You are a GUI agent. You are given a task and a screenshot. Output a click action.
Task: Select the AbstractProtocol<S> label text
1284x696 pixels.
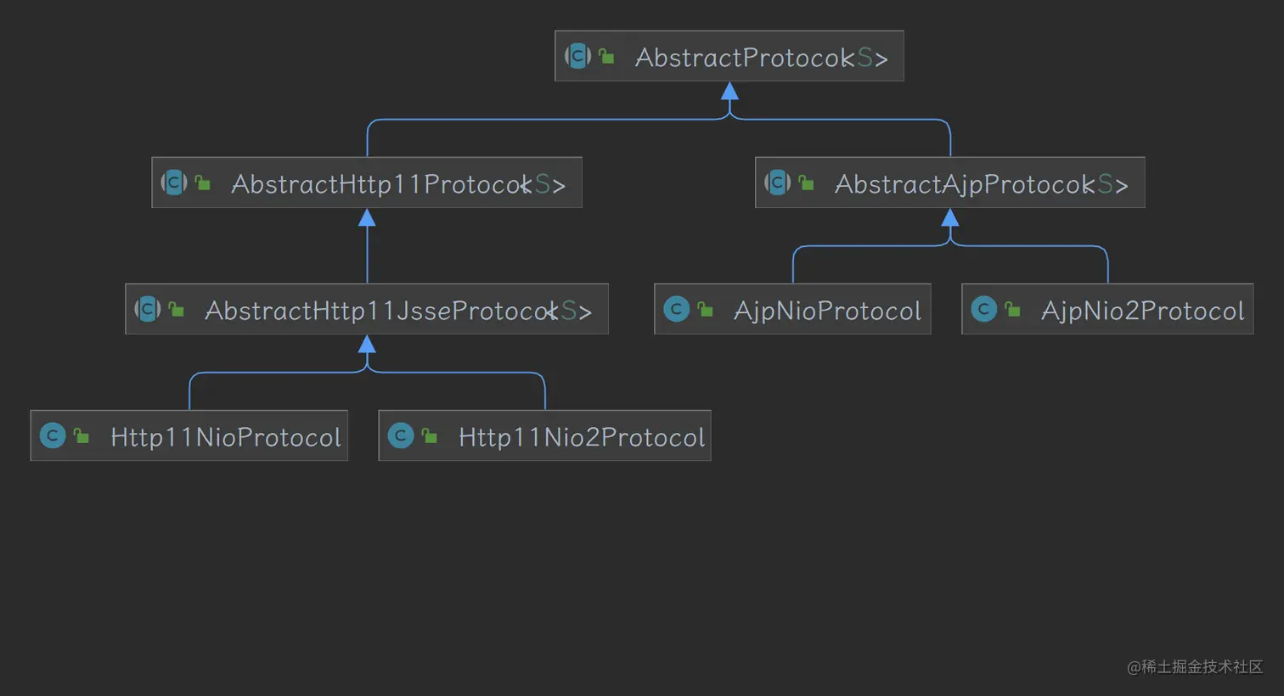[x=762, y=57]
